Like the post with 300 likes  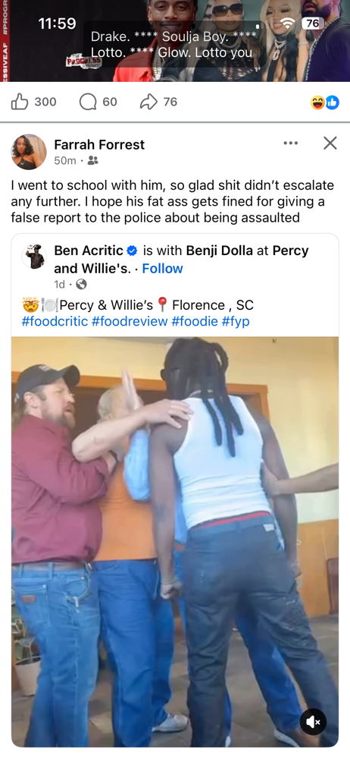click(x=33, y=102)
